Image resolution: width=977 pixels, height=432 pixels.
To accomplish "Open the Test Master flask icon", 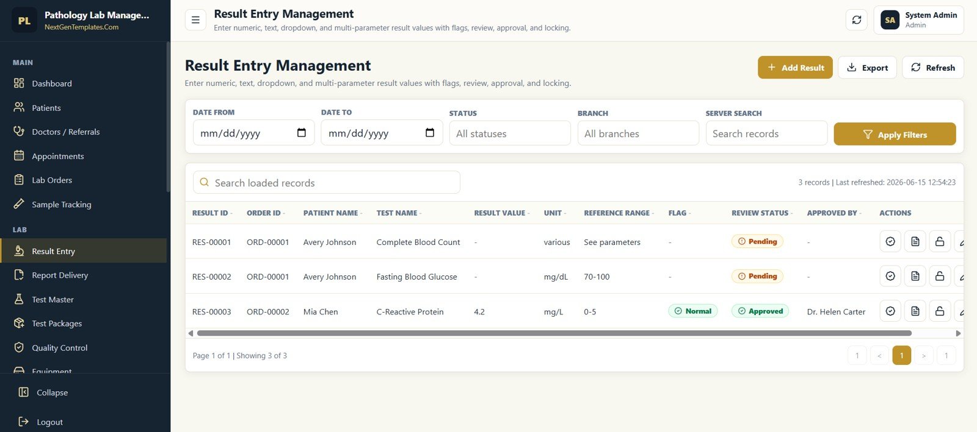I will pos(19,299).
